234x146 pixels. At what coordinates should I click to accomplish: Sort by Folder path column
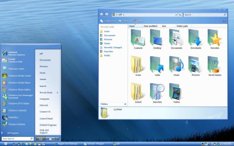pyautogui.click(x=184, y=26)
